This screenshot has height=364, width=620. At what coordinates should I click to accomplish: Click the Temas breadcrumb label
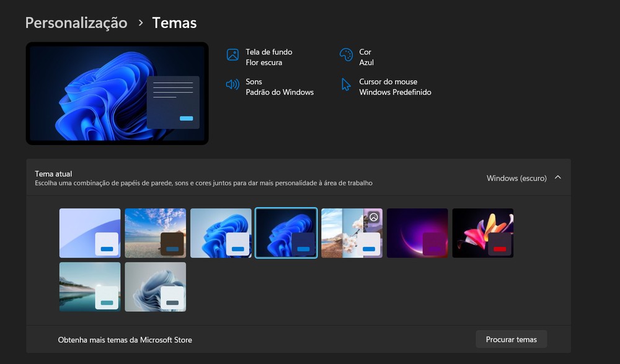point(174,22)
